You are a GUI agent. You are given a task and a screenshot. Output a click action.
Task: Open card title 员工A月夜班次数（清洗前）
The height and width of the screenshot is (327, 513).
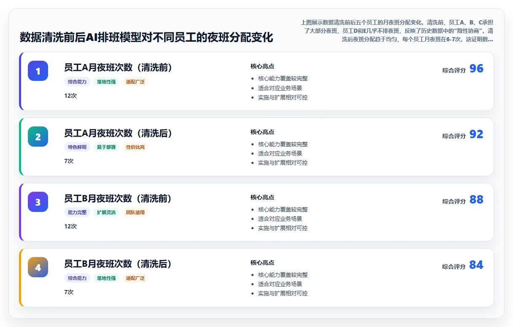[x=119, y=68]
